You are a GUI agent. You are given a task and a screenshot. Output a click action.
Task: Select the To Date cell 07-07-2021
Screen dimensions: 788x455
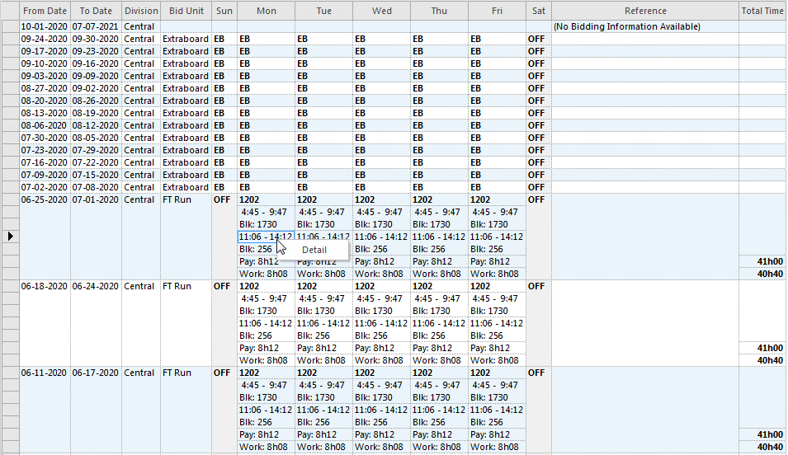tap(96, 26)
